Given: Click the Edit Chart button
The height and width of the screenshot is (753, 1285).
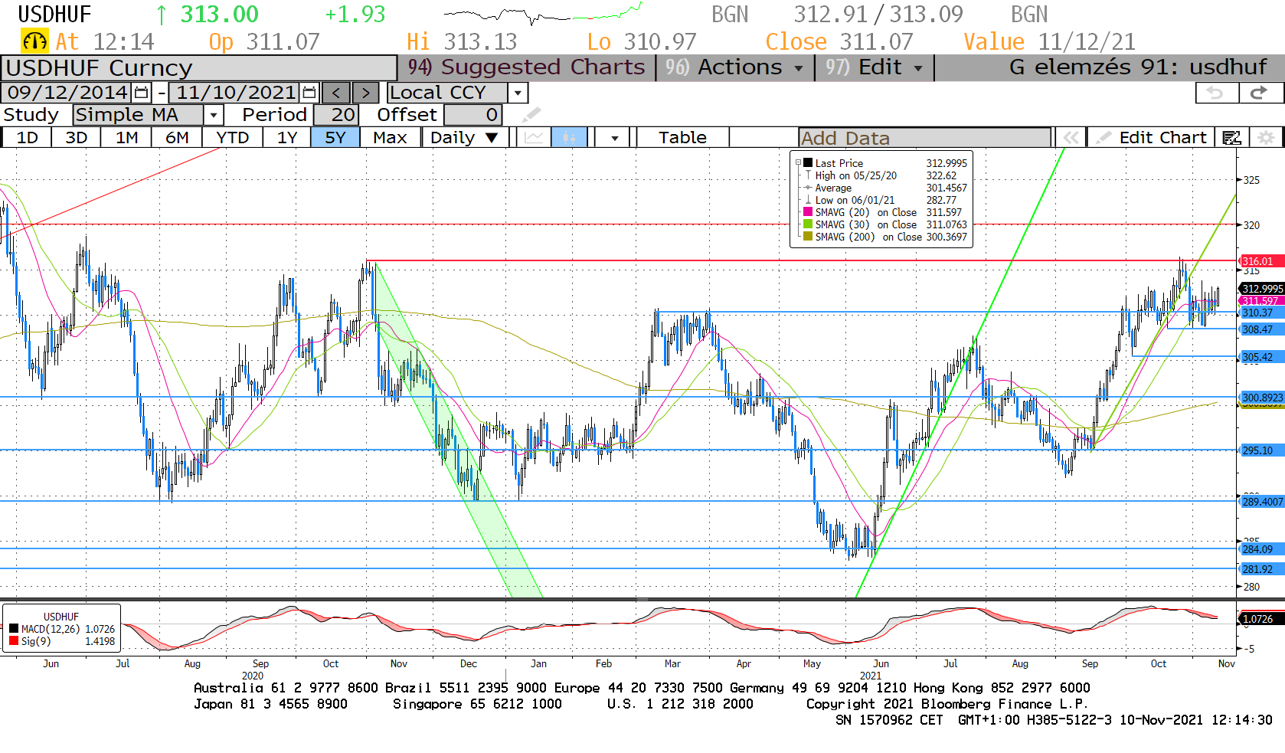Looking at the screenshot, I should (x=1151, y=138).
